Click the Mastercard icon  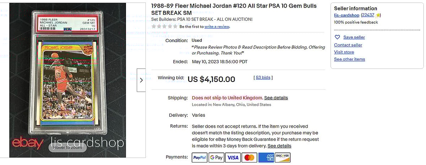point(249,157)
